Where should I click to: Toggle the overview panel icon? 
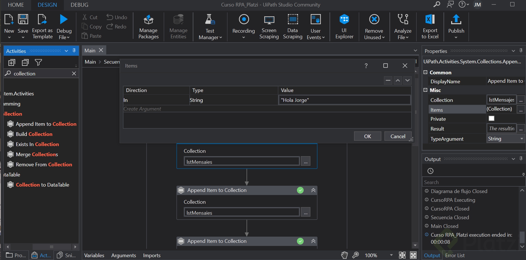(x=413, y=255)
